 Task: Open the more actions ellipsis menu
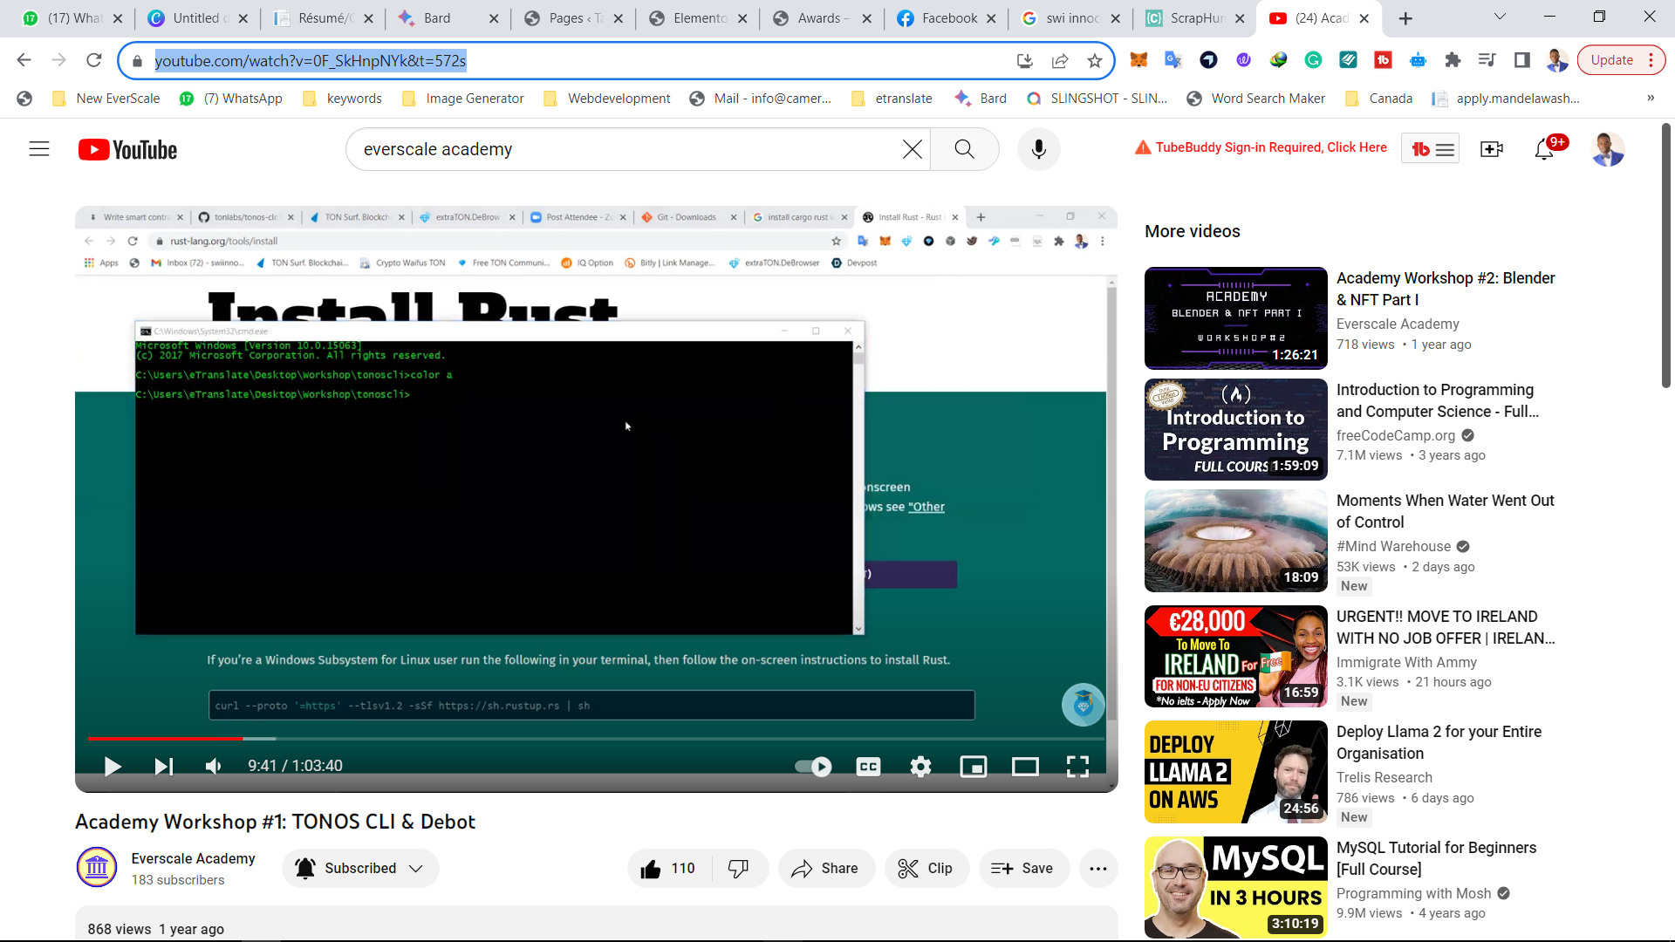[1098, 869]
